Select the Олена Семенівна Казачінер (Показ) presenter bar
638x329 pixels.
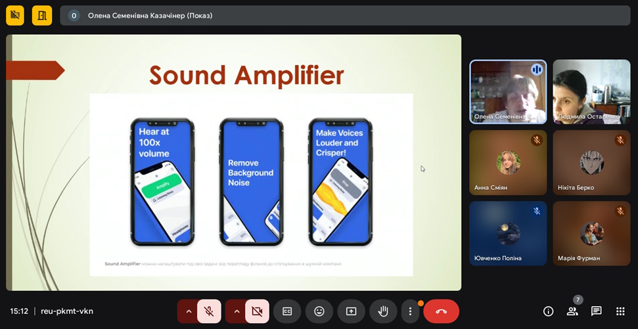pos(345,16)
